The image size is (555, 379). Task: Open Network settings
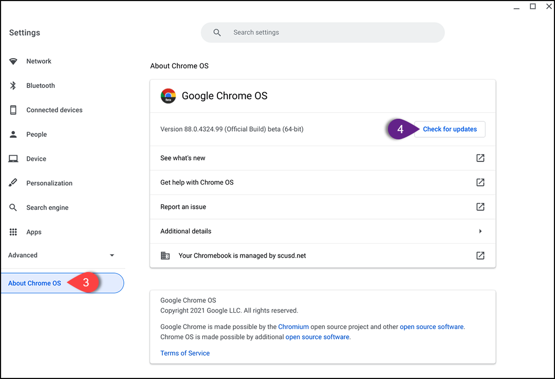coord(39,61)
